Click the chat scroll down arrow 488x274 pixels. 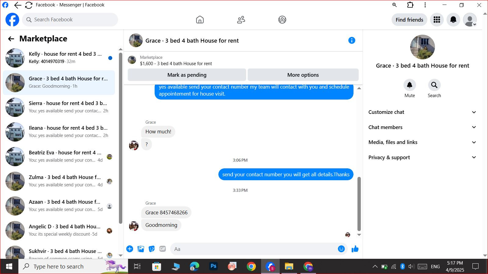359,235
